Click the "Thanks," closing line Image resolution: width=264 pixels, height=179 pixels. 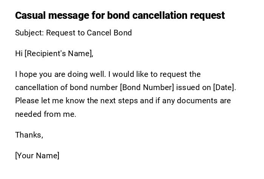click(29, 135)
